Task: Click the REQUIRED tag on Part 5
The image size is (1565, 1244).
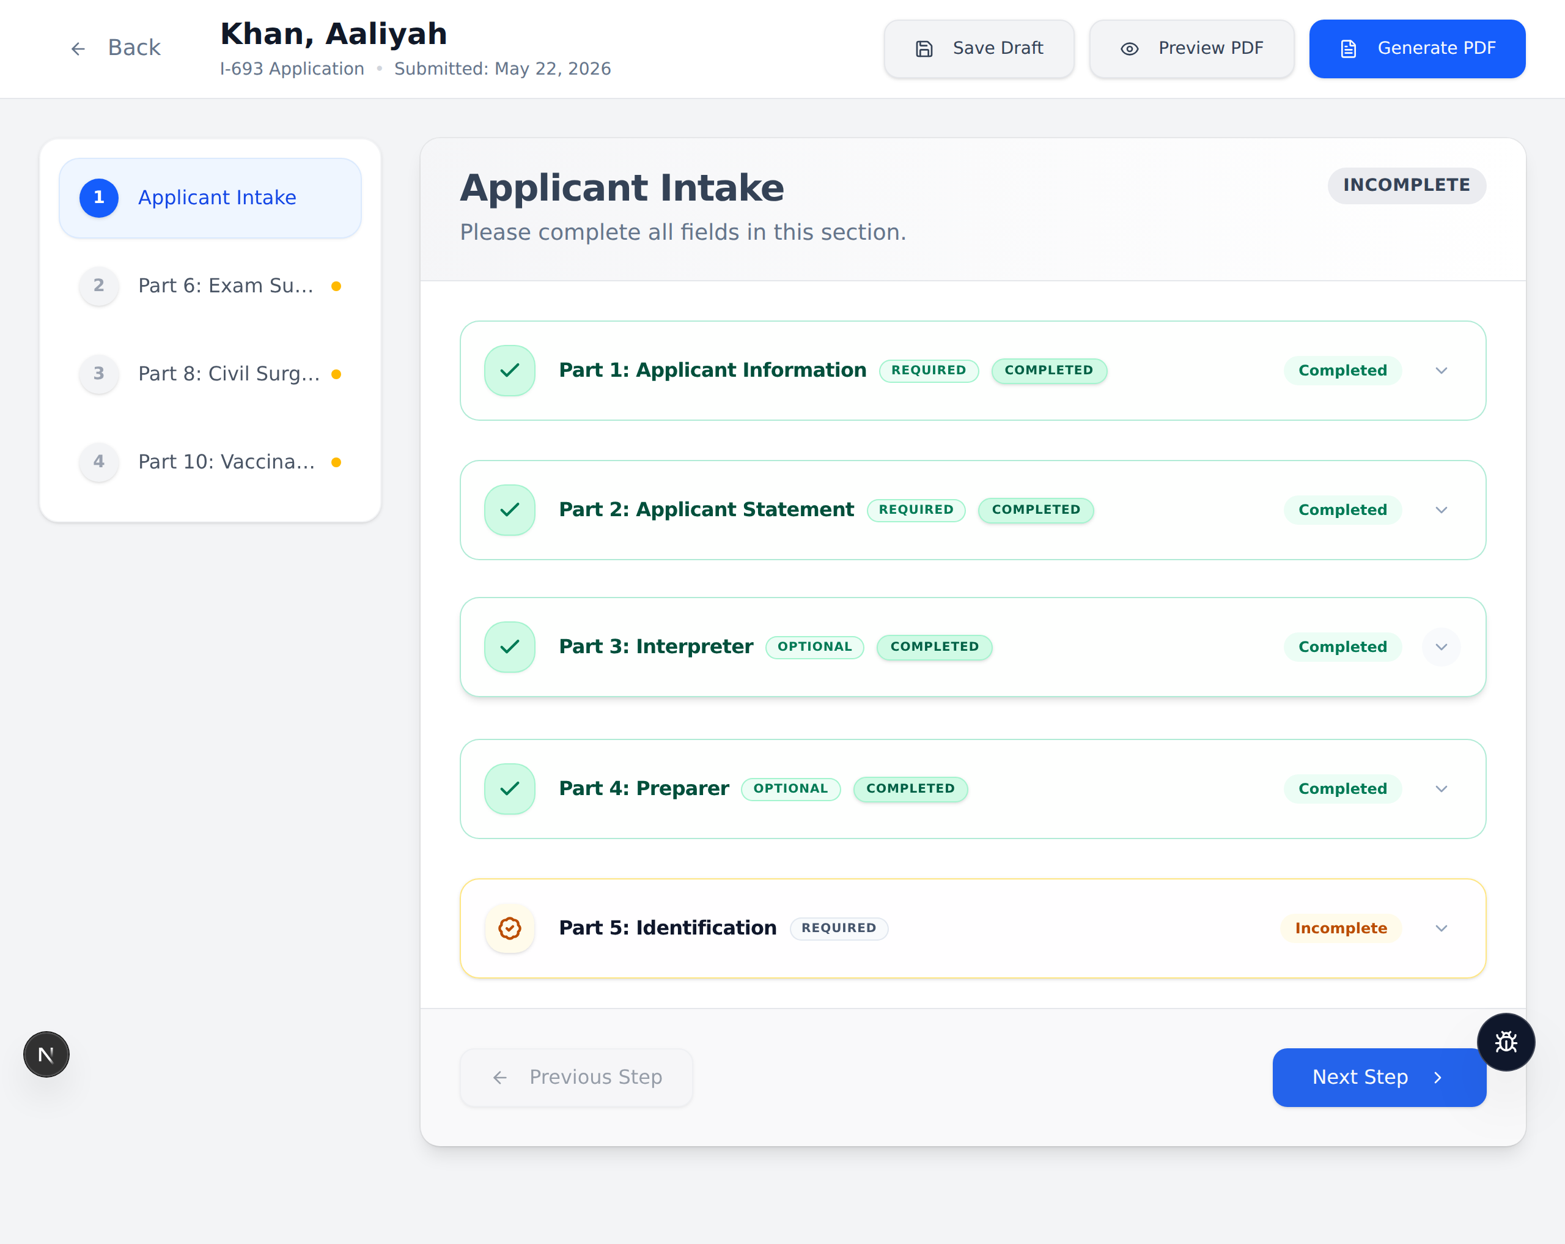Action: tap(838, 928)
